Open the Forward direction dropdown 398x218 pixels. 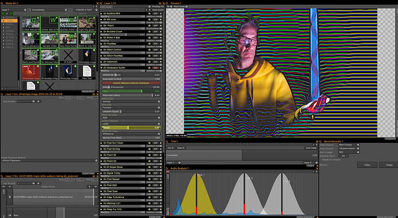click(132, 107)
